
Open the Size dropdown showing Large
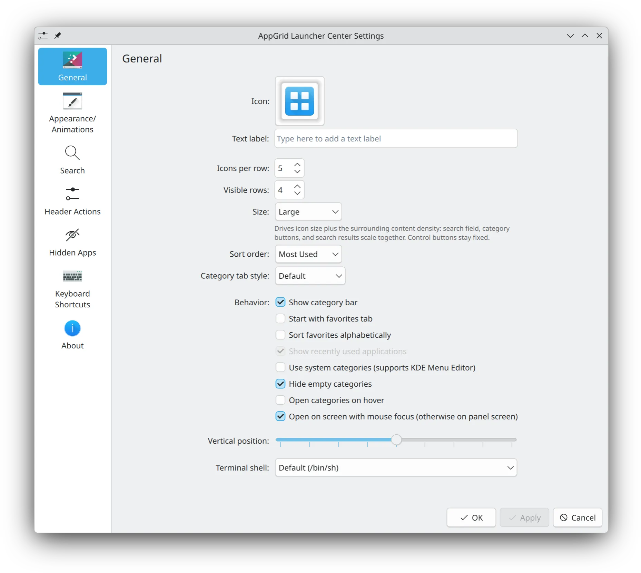coord(308,211)
